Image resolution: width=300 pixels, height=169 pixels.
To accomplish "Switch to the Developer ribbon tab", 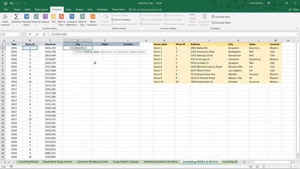I will click(x=102, y=9).
